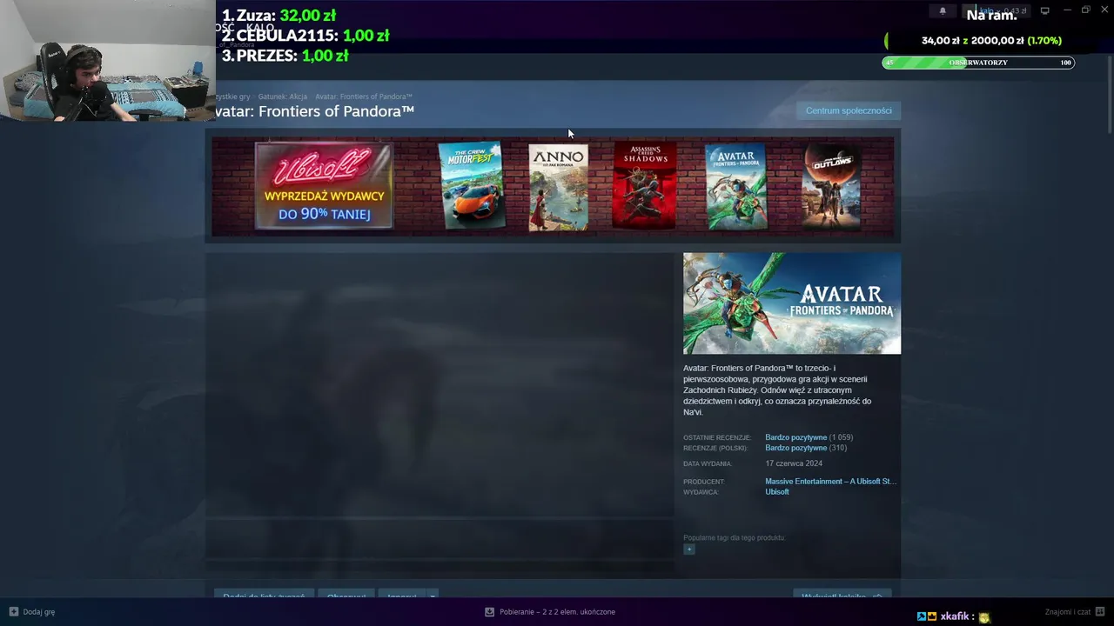
Task: Open the Ubisoft publisher link
Action: coord(777,492)
